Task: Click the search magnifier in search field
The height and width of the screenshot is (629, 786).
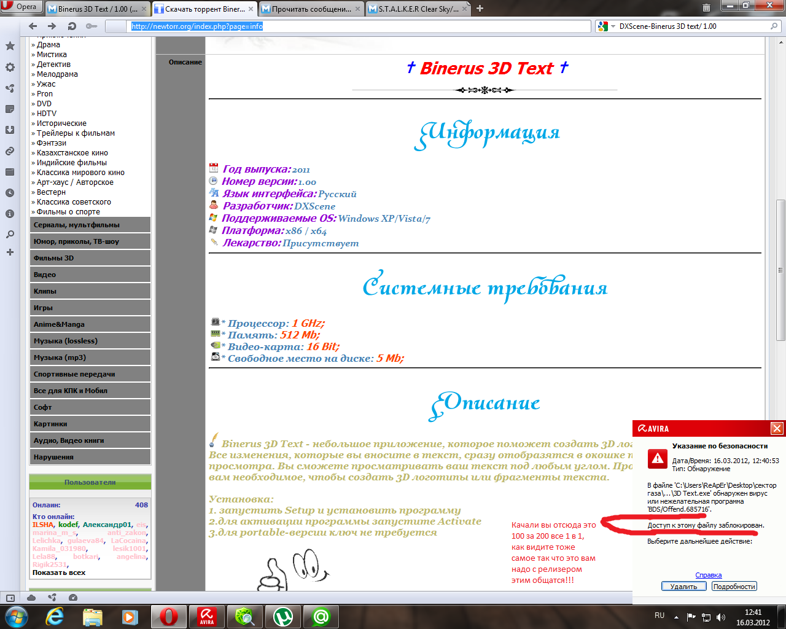Action: point(774,26)
